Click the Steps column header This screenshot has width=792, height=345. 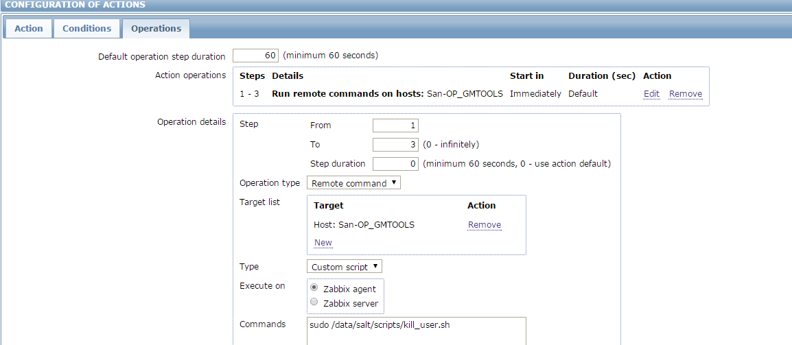click(252, 75)
